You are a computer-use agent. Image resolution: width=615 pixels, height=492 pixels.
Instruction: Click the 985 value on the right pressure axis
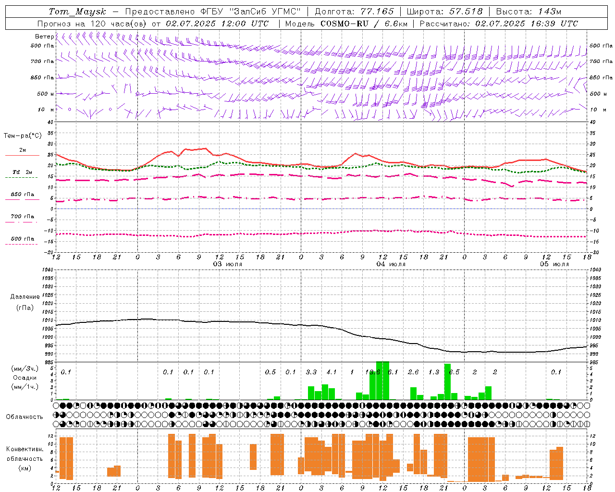[594, 362]
